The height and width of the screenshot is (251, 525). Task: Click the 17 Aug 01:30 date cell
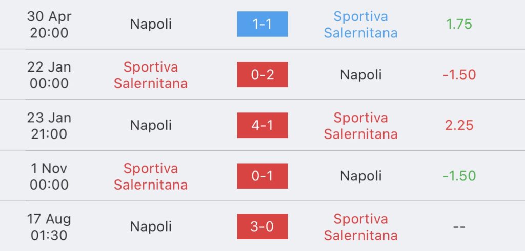[x=49, y=226]
